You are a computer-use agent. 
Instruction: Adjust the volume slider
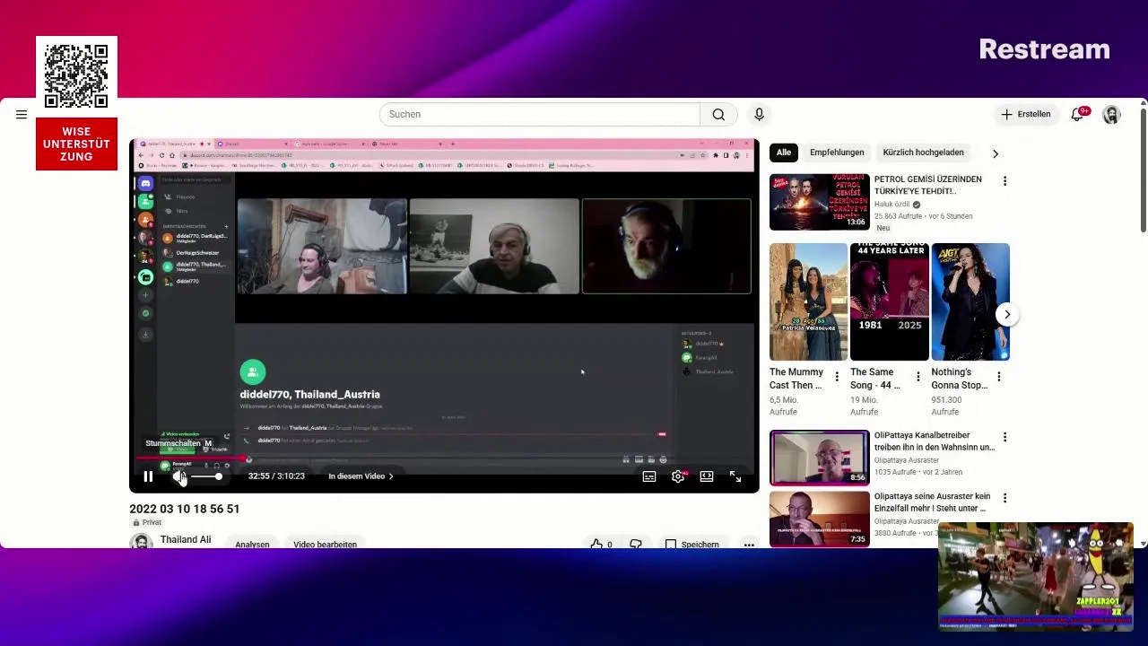click(206, 476)
